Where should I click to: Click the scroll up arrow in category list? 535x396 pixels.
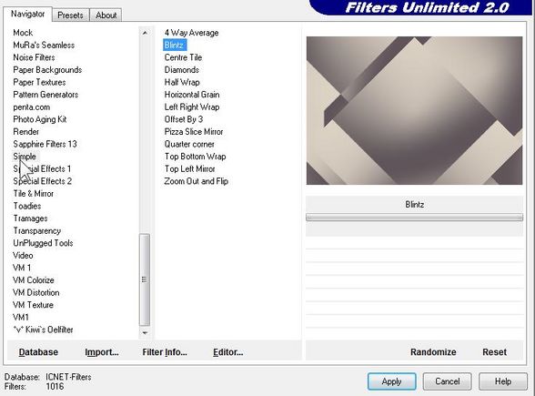coord(145,33)
